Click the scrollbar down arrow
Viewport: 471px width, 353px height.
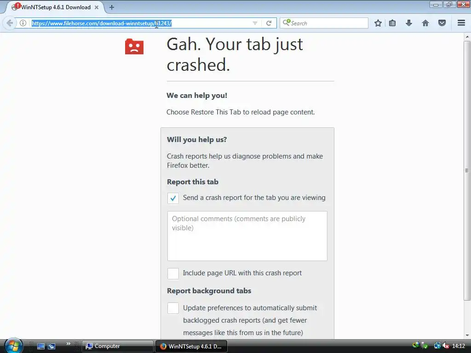tap(467, 335)
